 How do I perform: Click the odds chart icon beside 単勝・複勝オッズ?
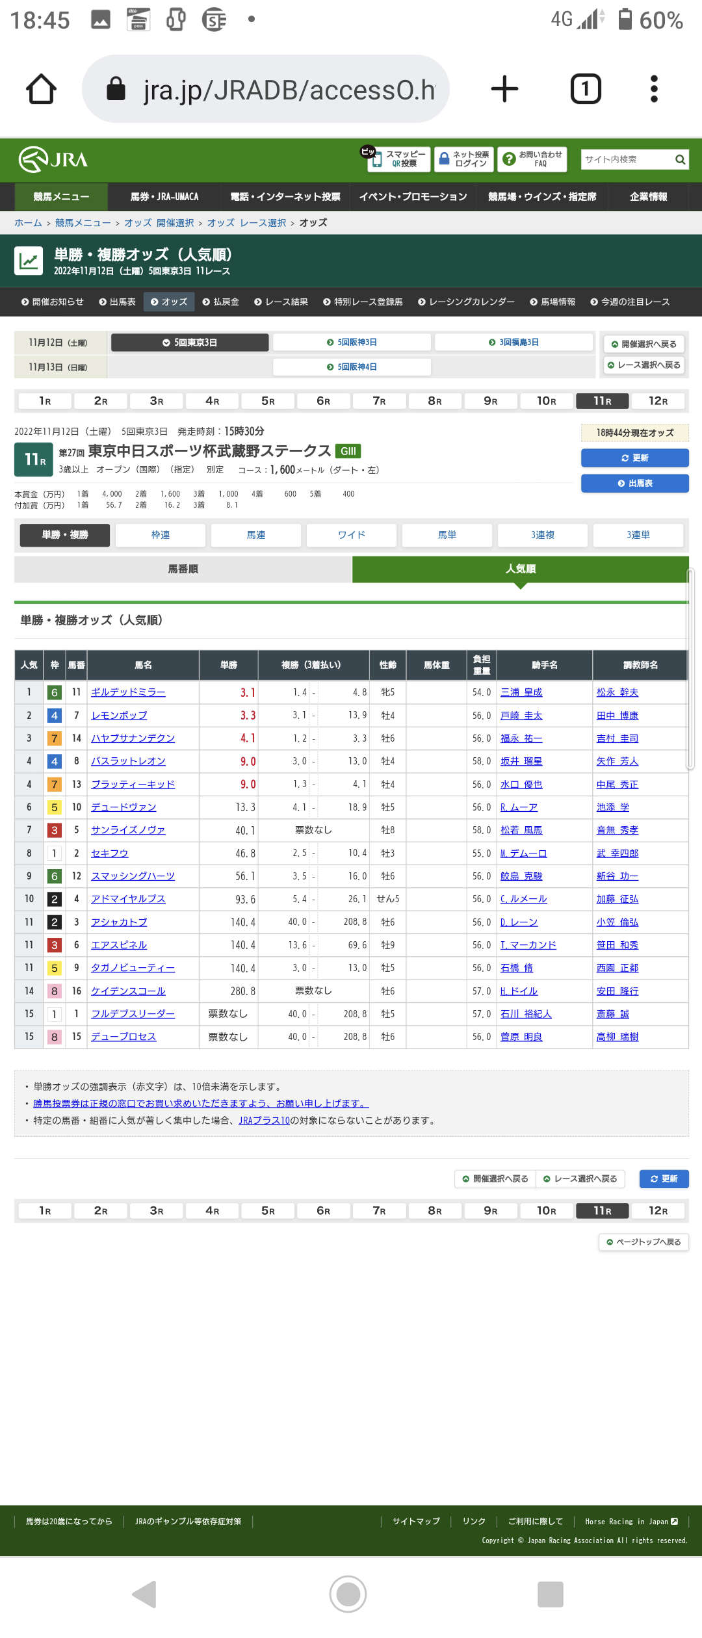tap(29, 261)
